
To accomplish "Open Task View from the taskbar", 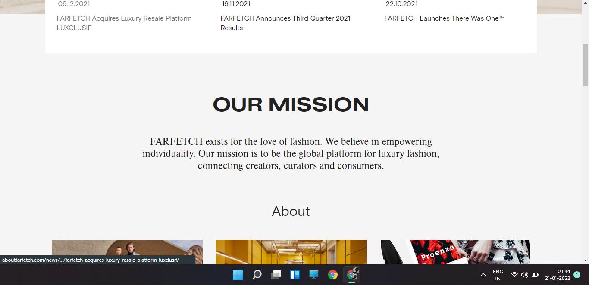I will [275, 275].
